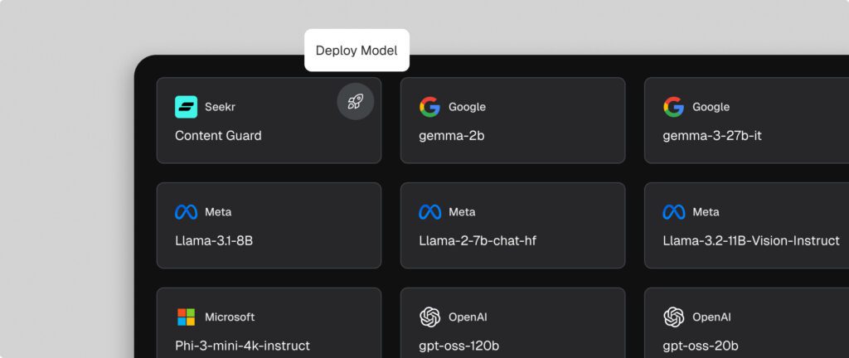Image resolution: width=849 pixels, height=358 pixels.
Task: Select the Llama-3.2-11B-Vision-Instruct model name
Action: [751, 241]
